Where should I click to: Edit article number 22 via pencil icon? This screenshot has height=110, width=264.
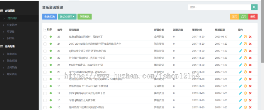point(241,58)
